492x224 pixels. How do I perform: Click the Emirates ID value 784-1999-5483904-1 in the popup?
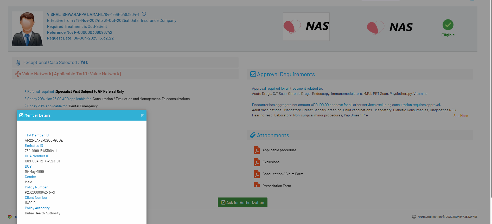41,151
